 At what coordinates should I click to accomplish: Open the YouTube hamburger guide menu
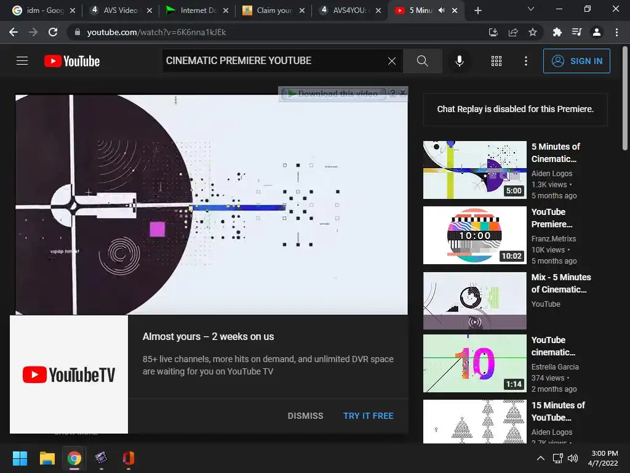pyautogui.click(x=22, y=61)
